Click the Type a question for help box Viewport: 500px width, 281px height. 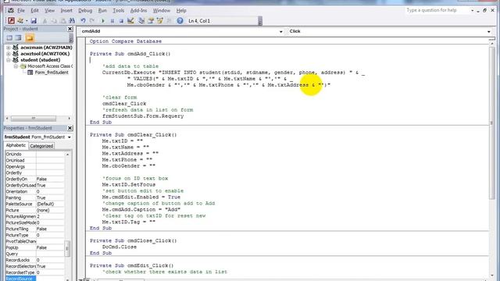(x=437, y=10)
